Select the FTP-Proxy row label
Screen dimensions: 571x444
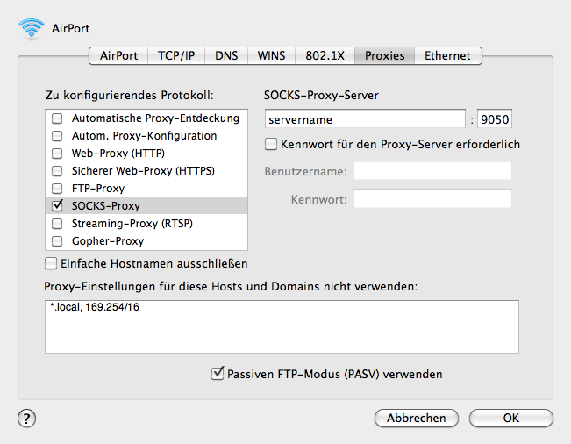98,189
